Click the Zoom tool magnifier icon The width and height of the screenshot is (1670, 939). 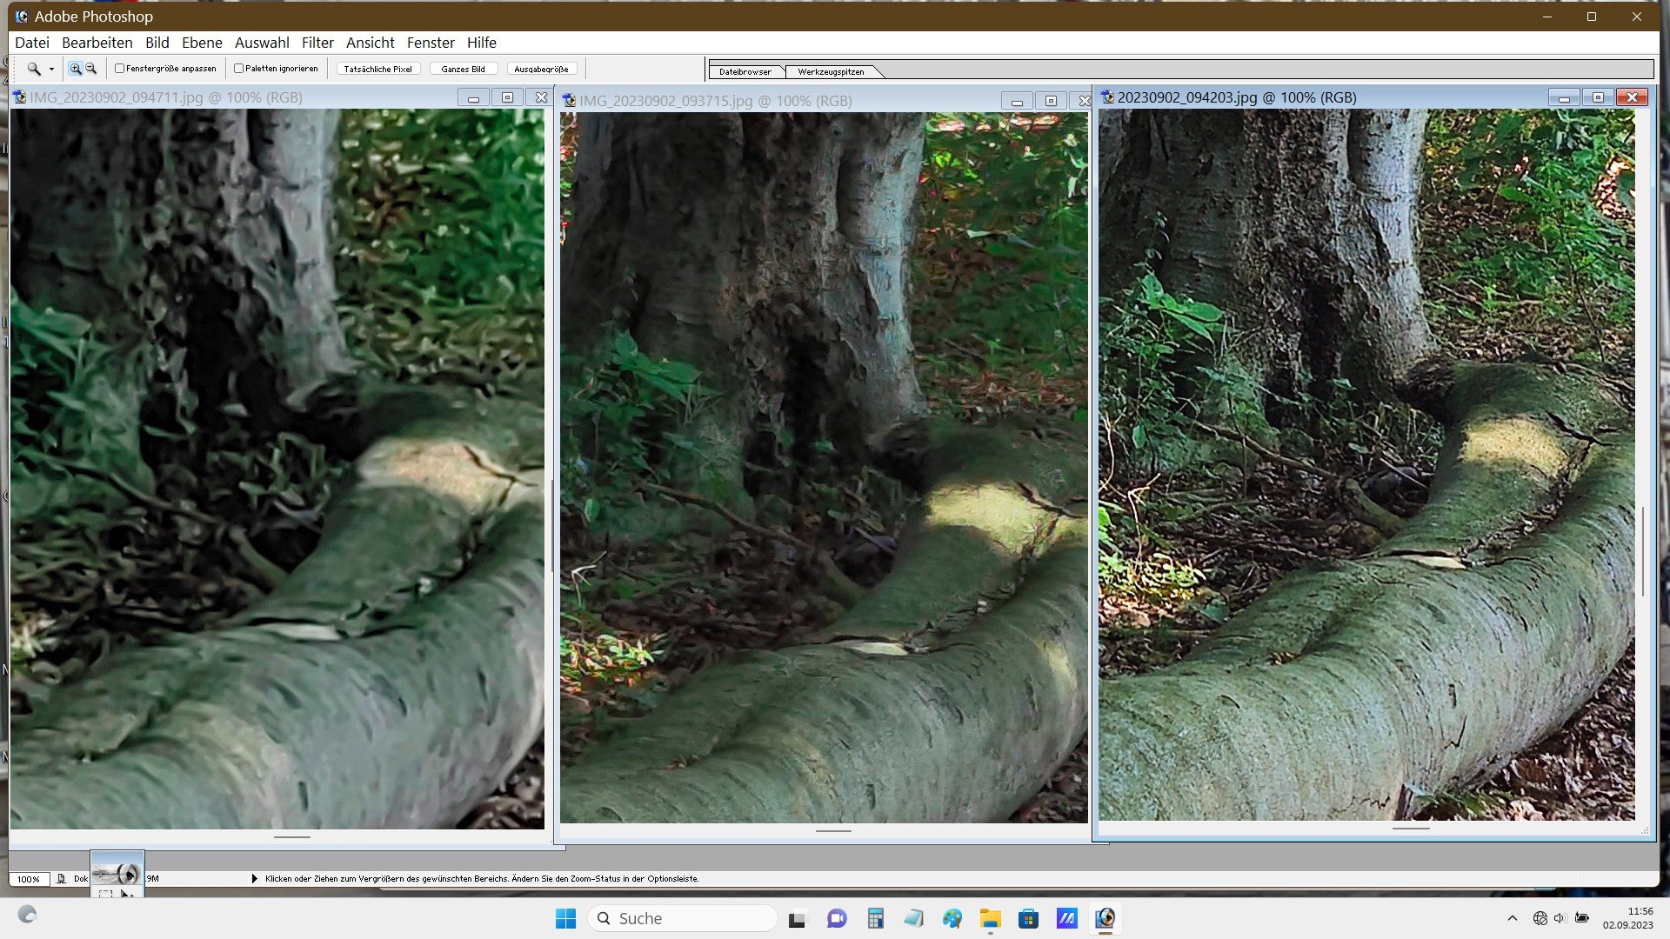pos(33,69)
